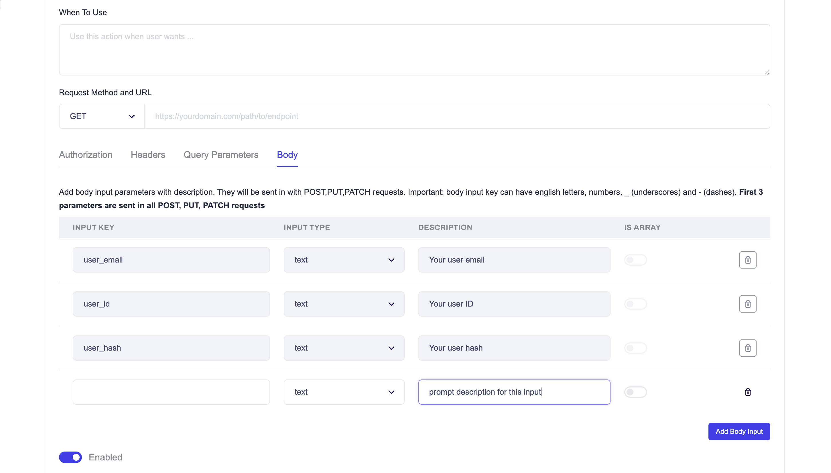Disable the Enabled toggle at the bottom

tap(70, 457)
